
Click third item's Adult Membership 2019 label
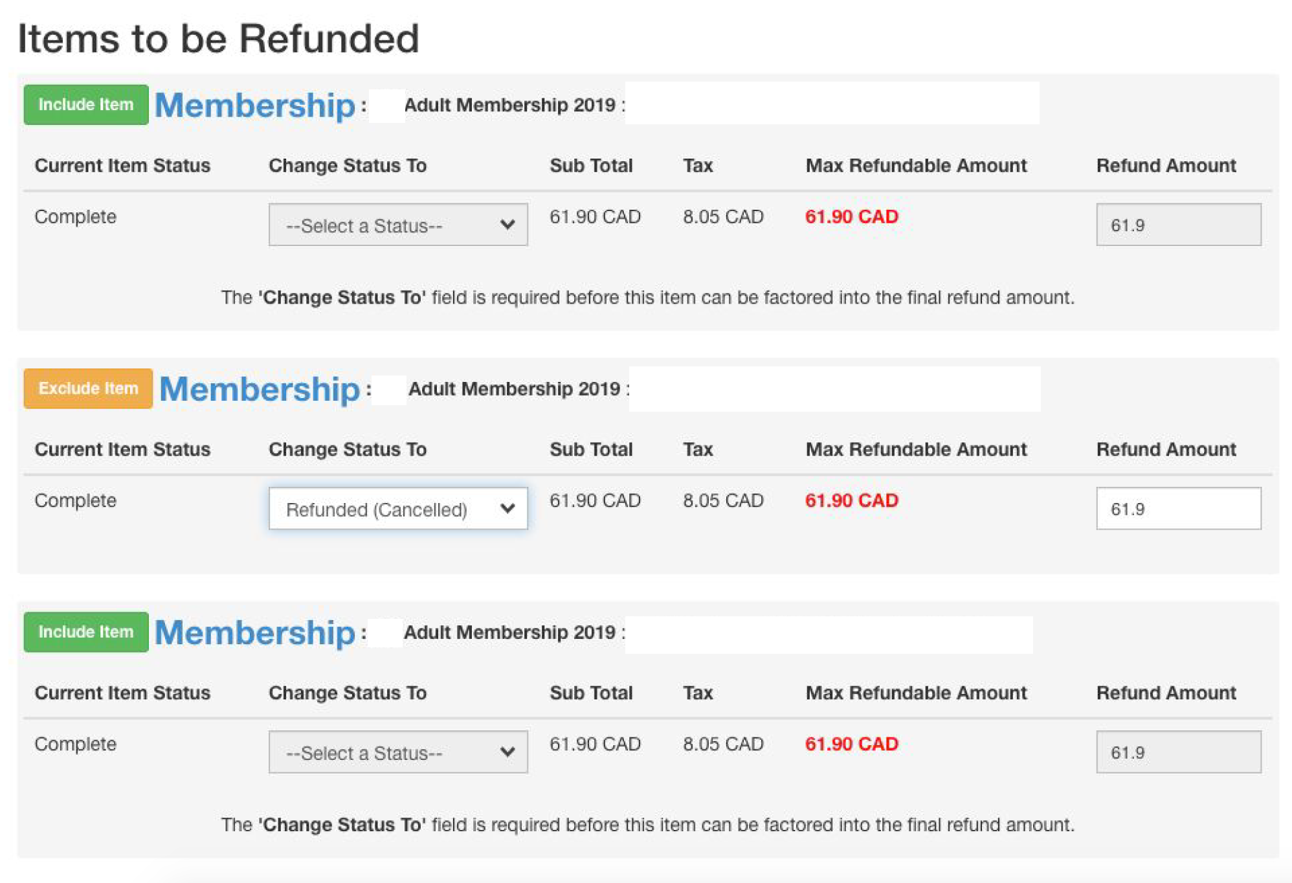point(509,632)
